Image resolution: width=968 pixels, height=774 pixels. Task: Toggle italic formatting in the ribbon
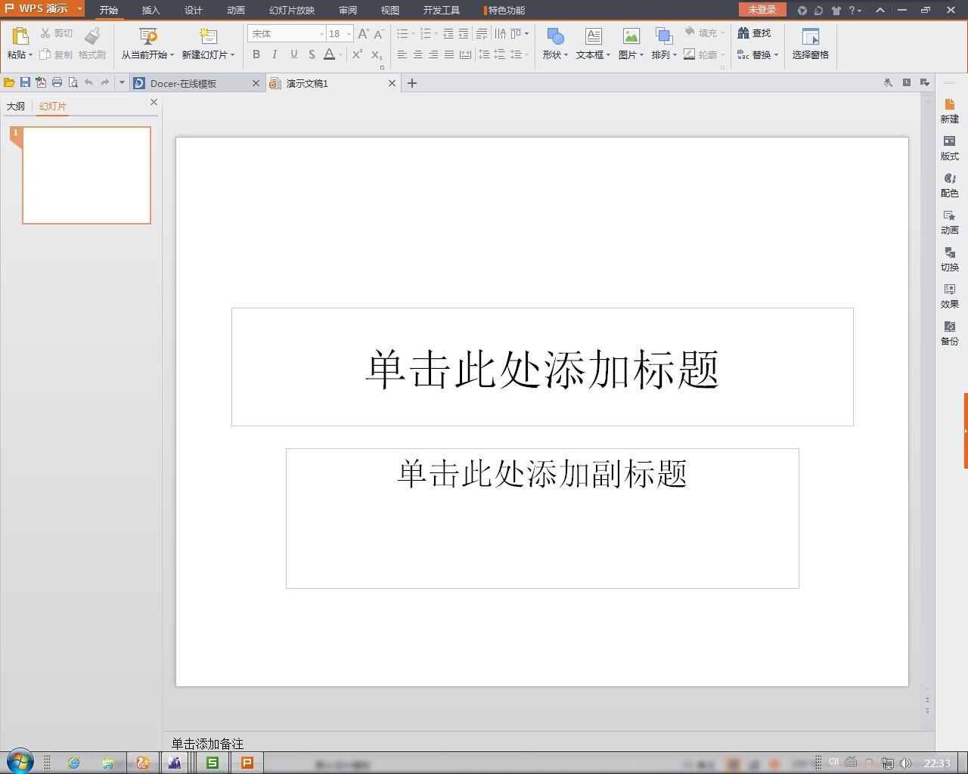tap(275, 54)
